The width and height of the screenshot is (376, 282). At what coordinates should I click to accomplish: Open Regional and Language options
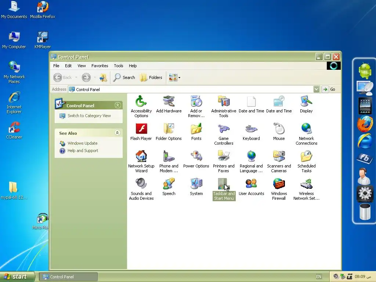click(251, 162)
